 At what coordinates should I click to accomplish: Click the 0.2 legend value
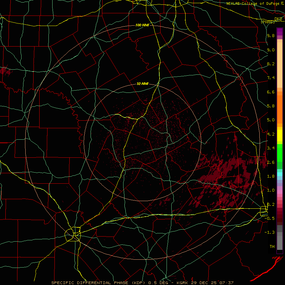[271, 205]
